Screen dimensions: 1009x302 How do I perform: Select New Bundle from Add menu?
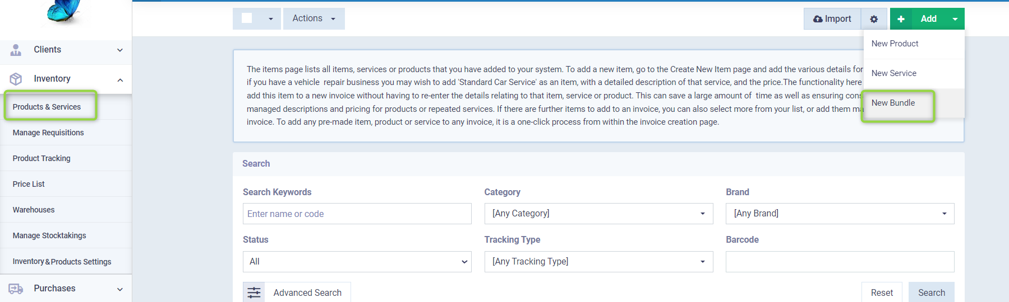(x=893, y=103)
